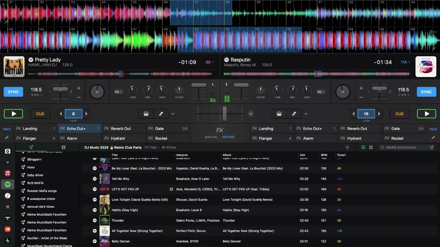Open the SoundCloud source icon

tap(8, 229)
